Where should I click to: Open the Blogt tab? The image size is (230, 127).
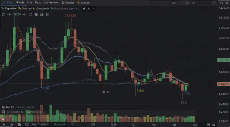coord(10,3)
